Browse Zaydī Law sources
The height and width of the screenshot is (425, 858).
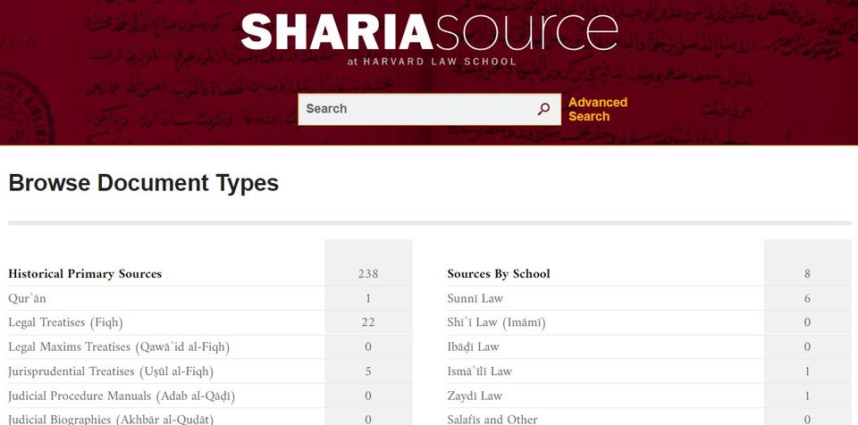[x=475, y=396]
